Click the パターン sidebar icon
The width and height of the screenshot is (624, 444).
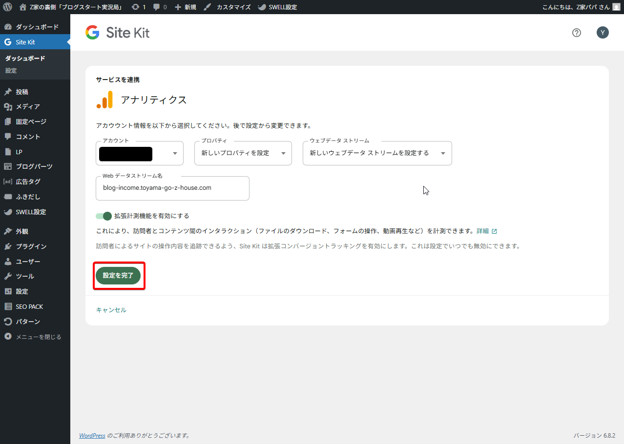(x=8, y=322)
